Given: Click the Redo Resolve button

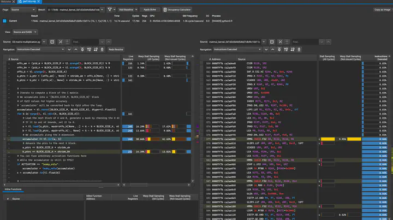Looking at the screenshot, I should tap(116, 50).
